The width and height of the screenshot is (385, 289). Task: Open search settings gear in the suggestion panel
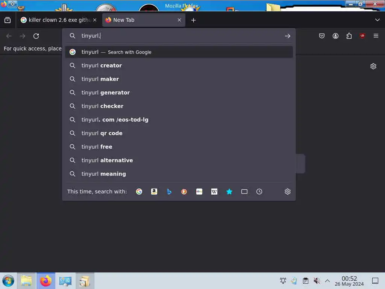(288, 192)
